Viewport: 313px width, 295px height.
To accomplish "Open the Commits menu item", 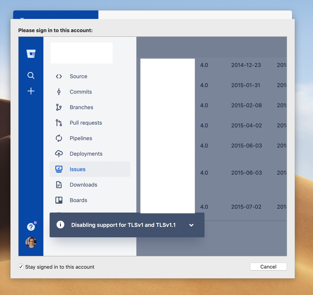I will (x=90, y=92).
